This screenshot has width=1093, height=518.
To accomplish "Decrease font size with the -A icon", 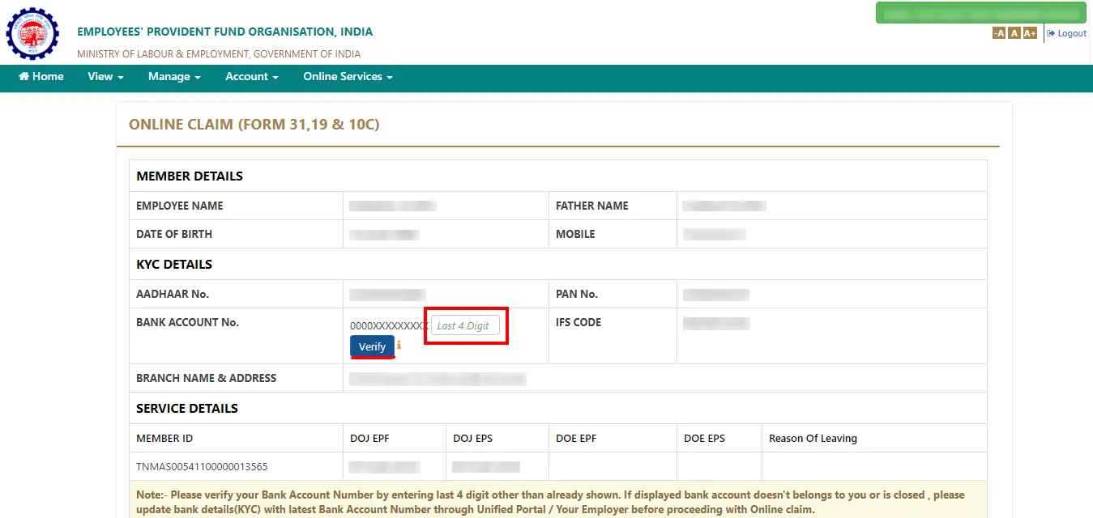I will [x=998, y=32].
